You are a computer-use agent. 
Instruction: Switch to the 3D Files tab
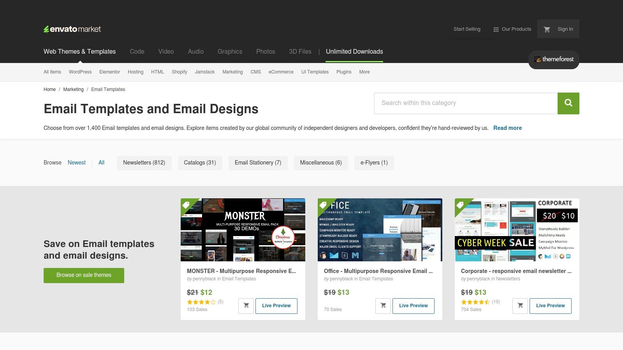click(300, 51)
